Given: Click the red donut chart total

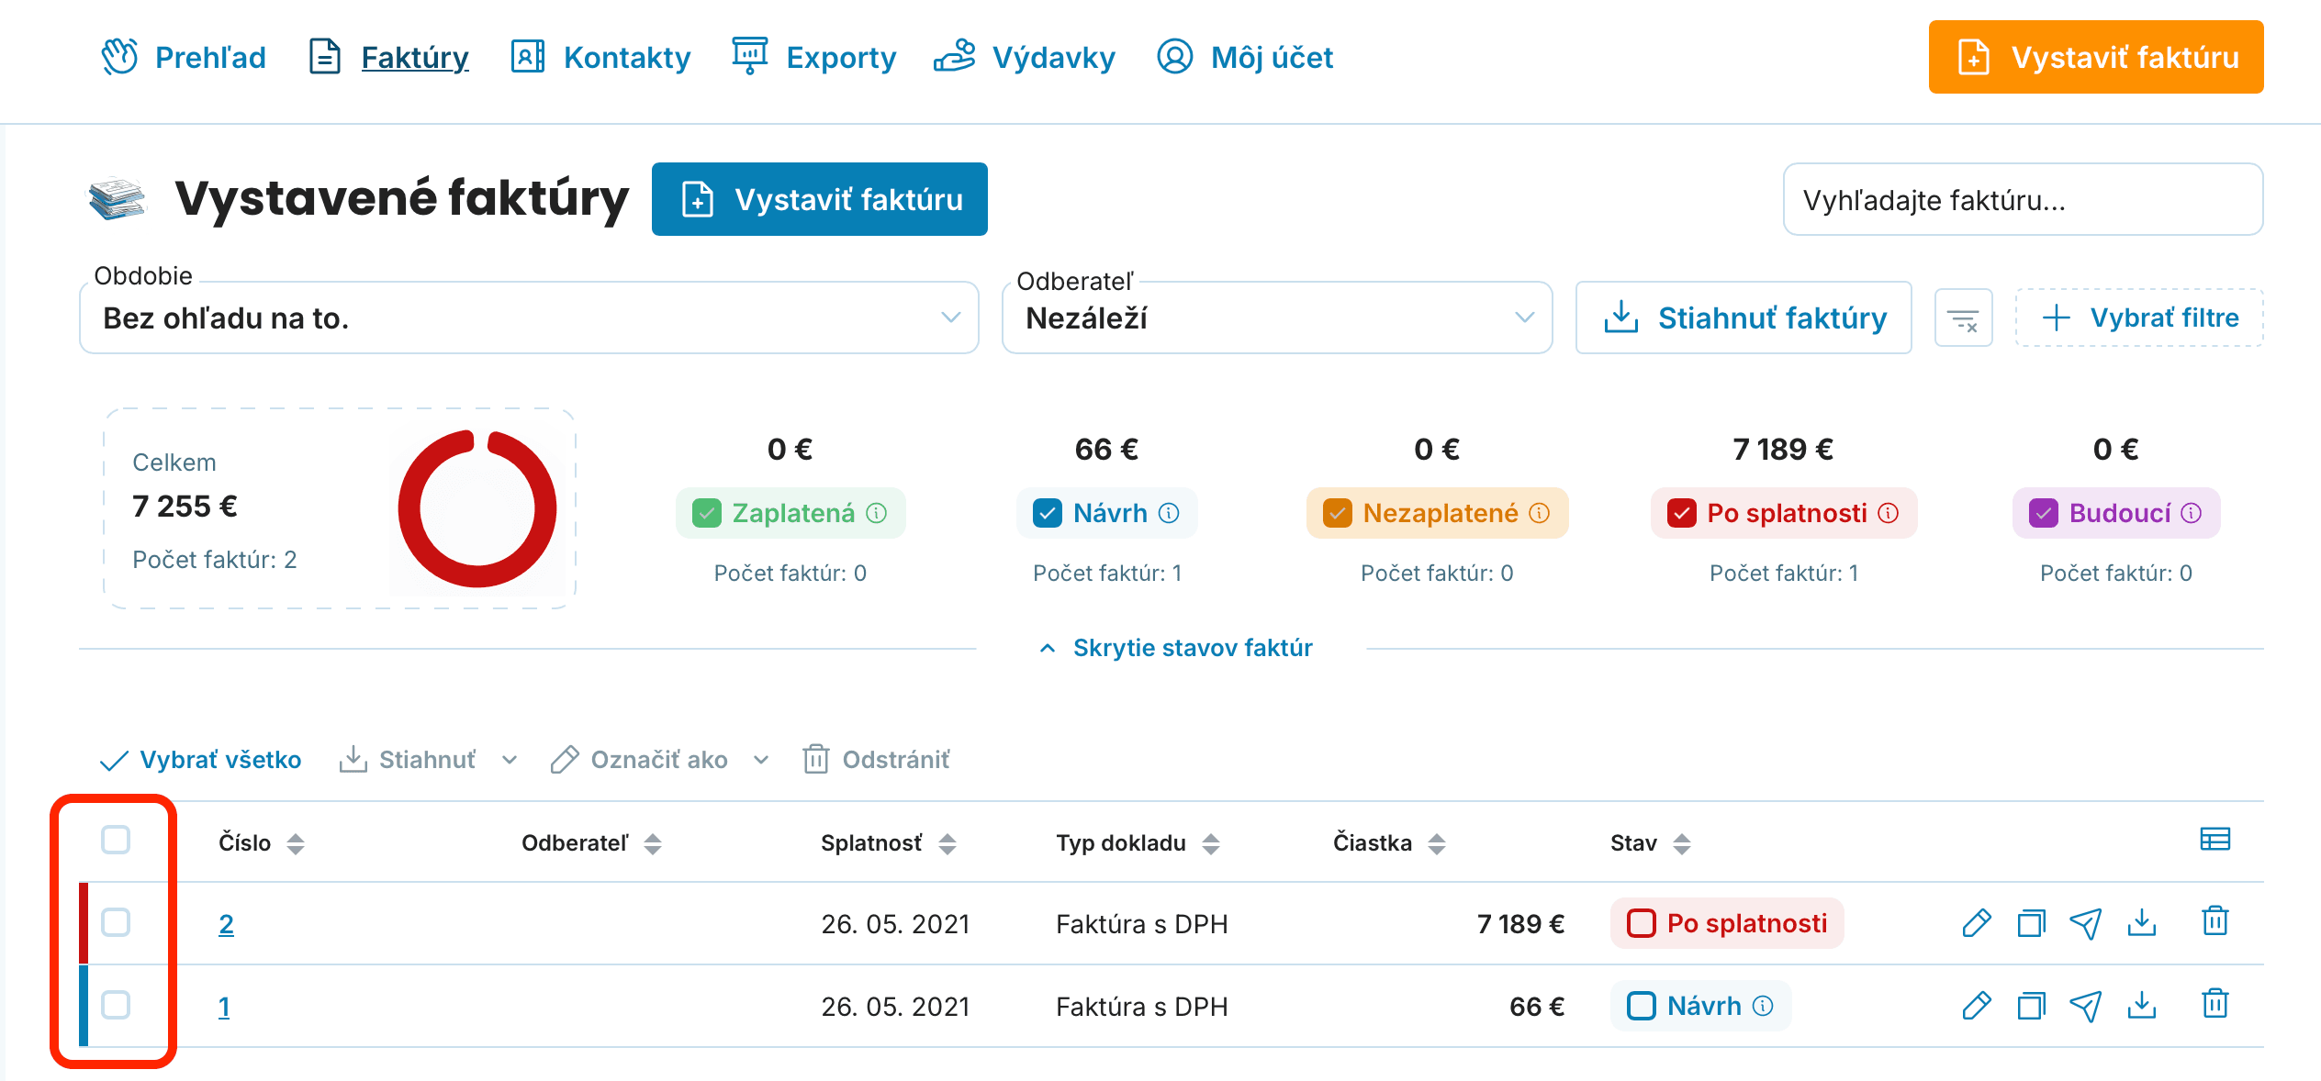Looking at the screenshot, I should click(477, 508).
